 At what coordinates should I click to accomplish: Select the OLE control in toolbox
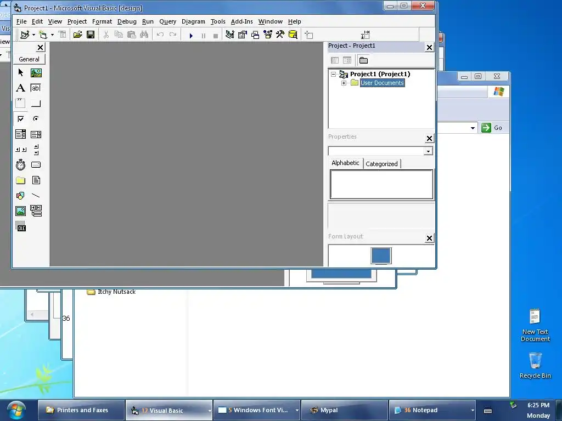coord(20,226)
